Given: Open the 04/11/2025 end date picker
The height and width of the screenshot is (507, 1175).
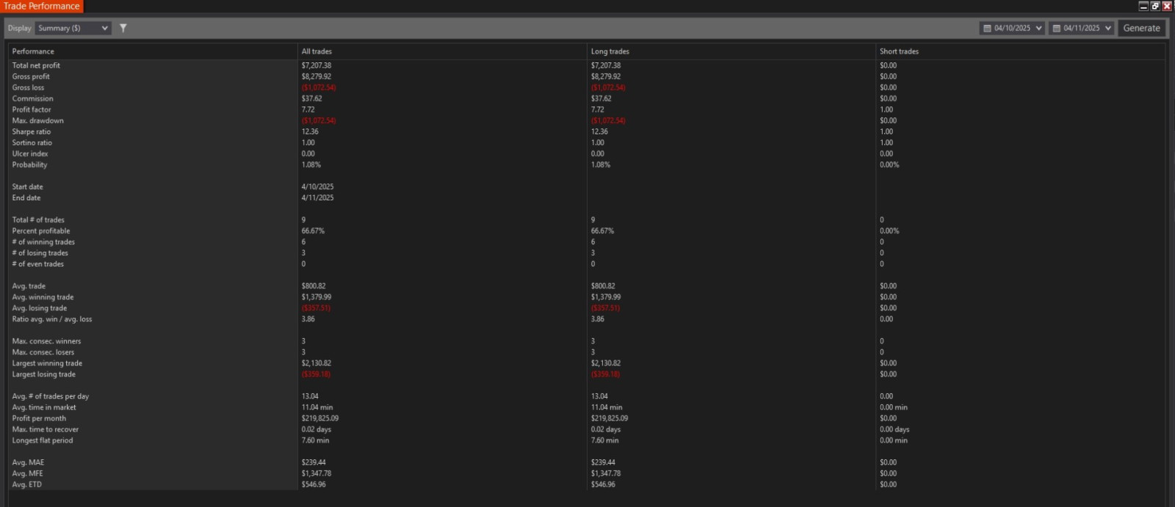Looking at the screenshot, I should tap(1081, 28).
